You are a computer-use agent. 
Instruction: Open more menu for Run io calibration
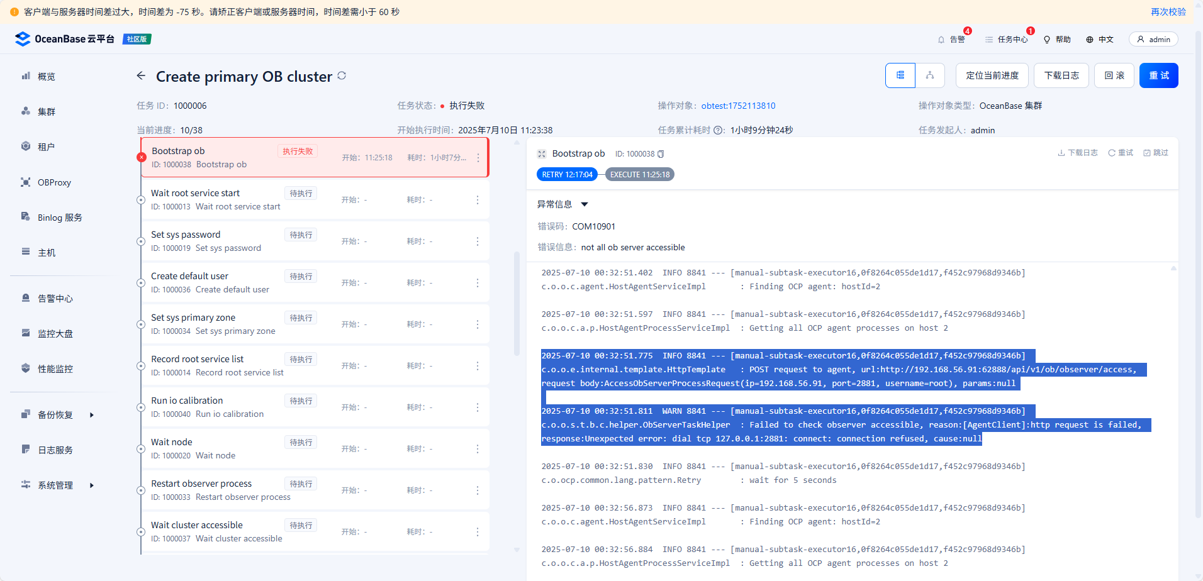[x=478, y=407]
